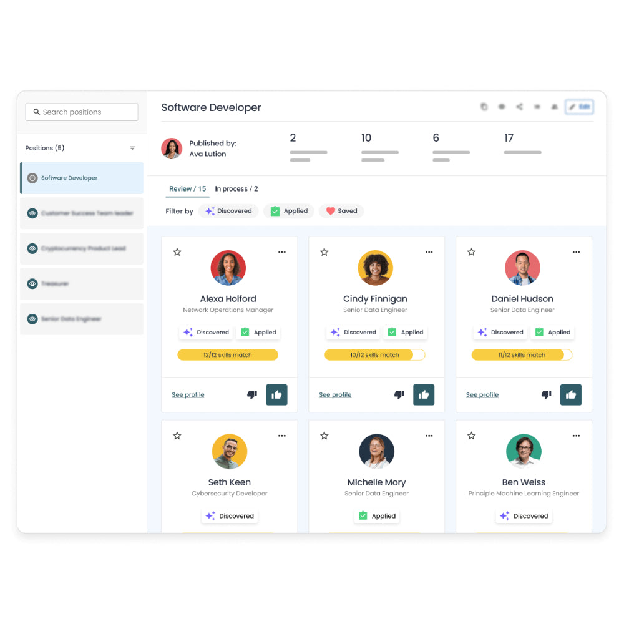Click the share icon in the header

pos(519,107)
